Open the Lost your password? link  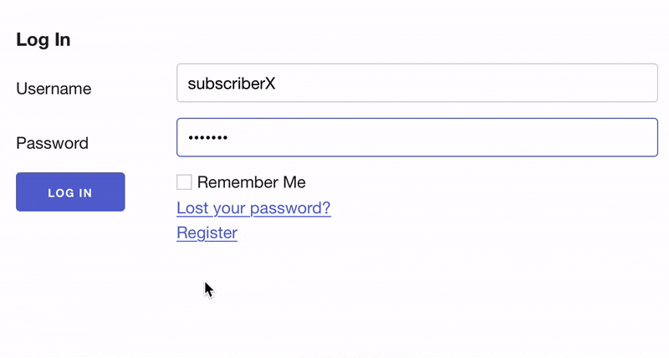pyautogui.click(x=253, y=207)
